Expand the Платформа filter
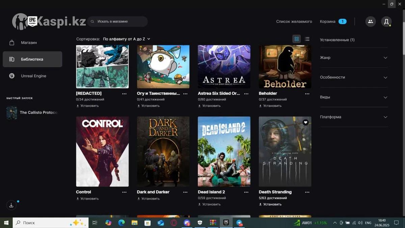The width and height of the screenshot is (405, 228). click(354, 117)
